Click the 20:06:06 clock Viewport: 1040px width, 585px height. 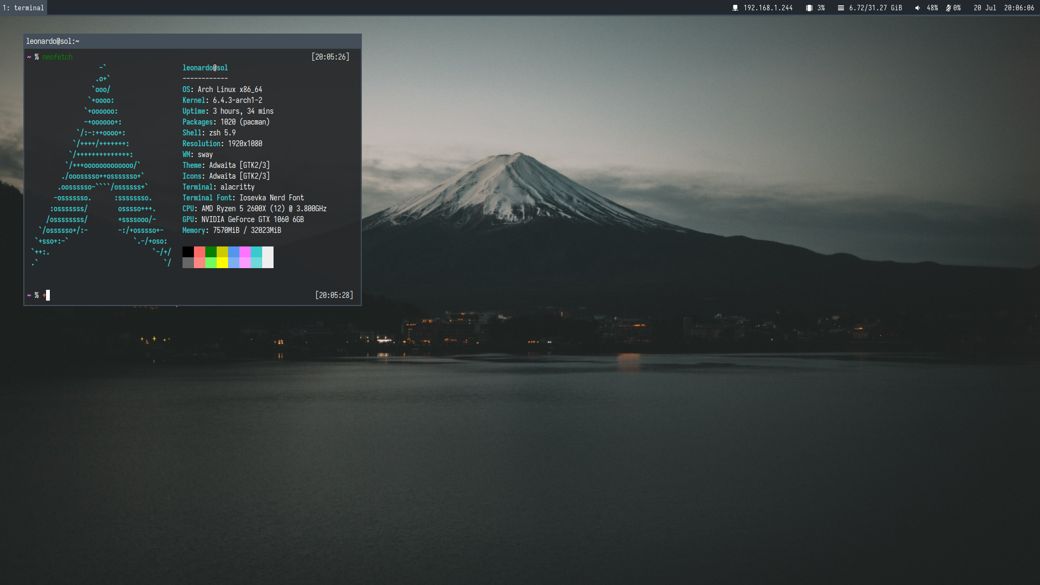coord(1019,8)
